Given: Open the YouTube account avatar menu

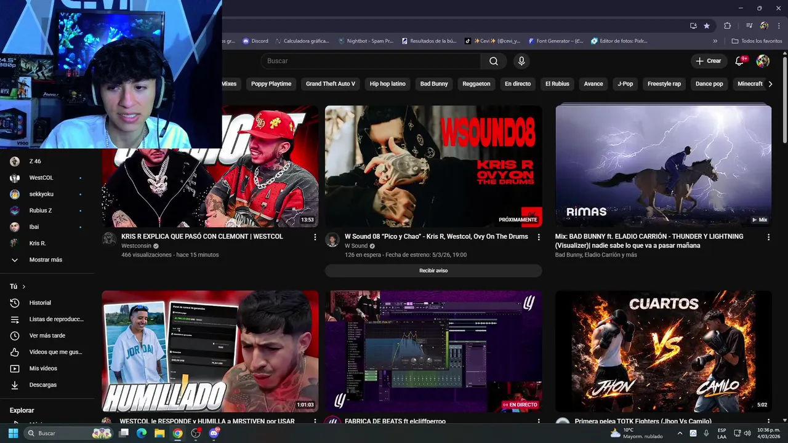Looking at the screenshot, I should [763, 61].
